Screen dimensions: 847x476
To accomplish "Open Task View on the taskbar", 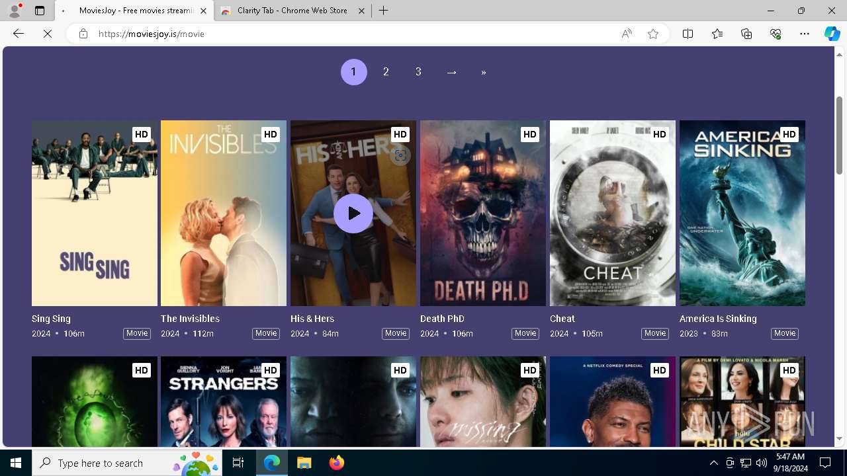I will [x=238, y=463].
